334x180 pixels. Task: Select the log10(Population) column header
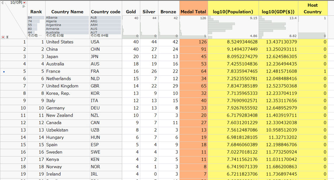[x=233, y=12]
